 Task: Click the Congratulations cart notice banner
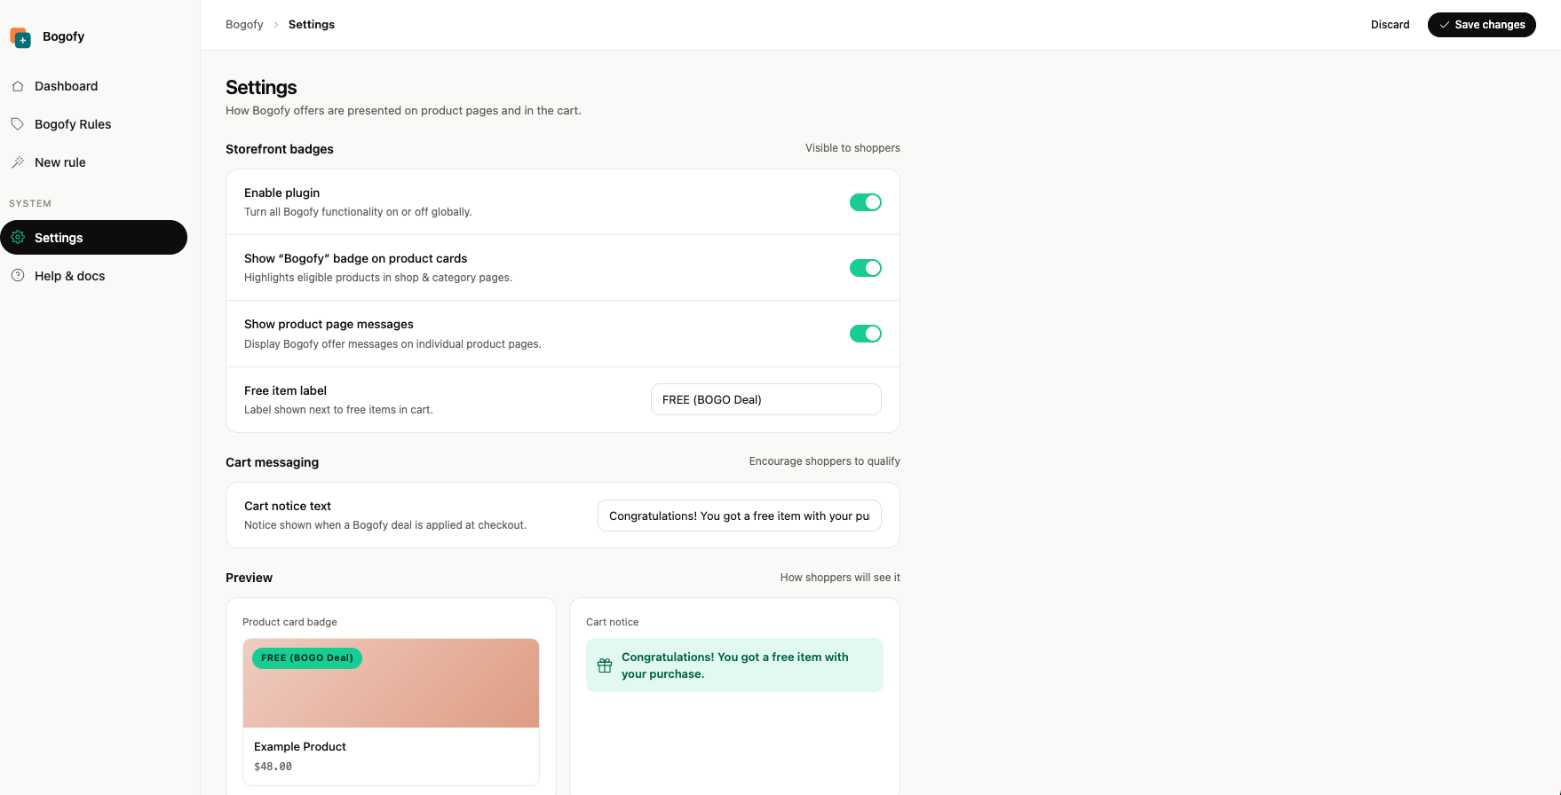[734, 665]
